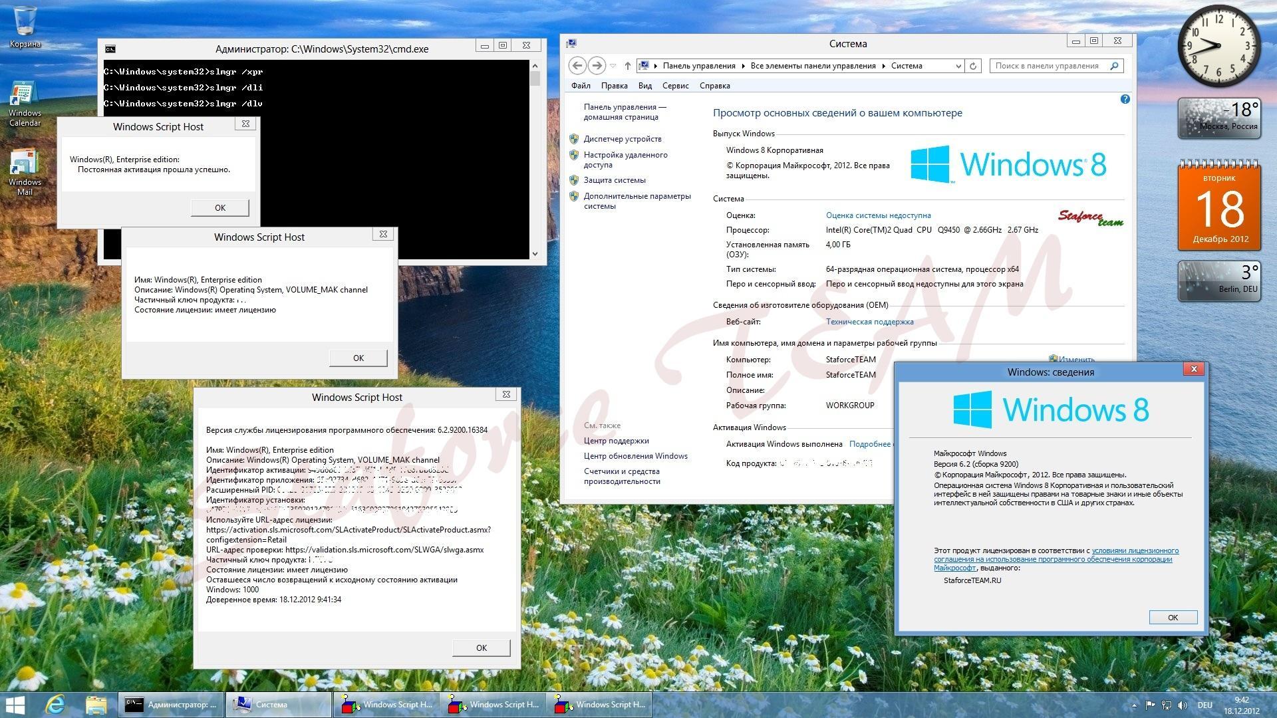Open Техническая поддержка website link
1277x718 pixels.
pyautogui.click(x=869, y=322)
